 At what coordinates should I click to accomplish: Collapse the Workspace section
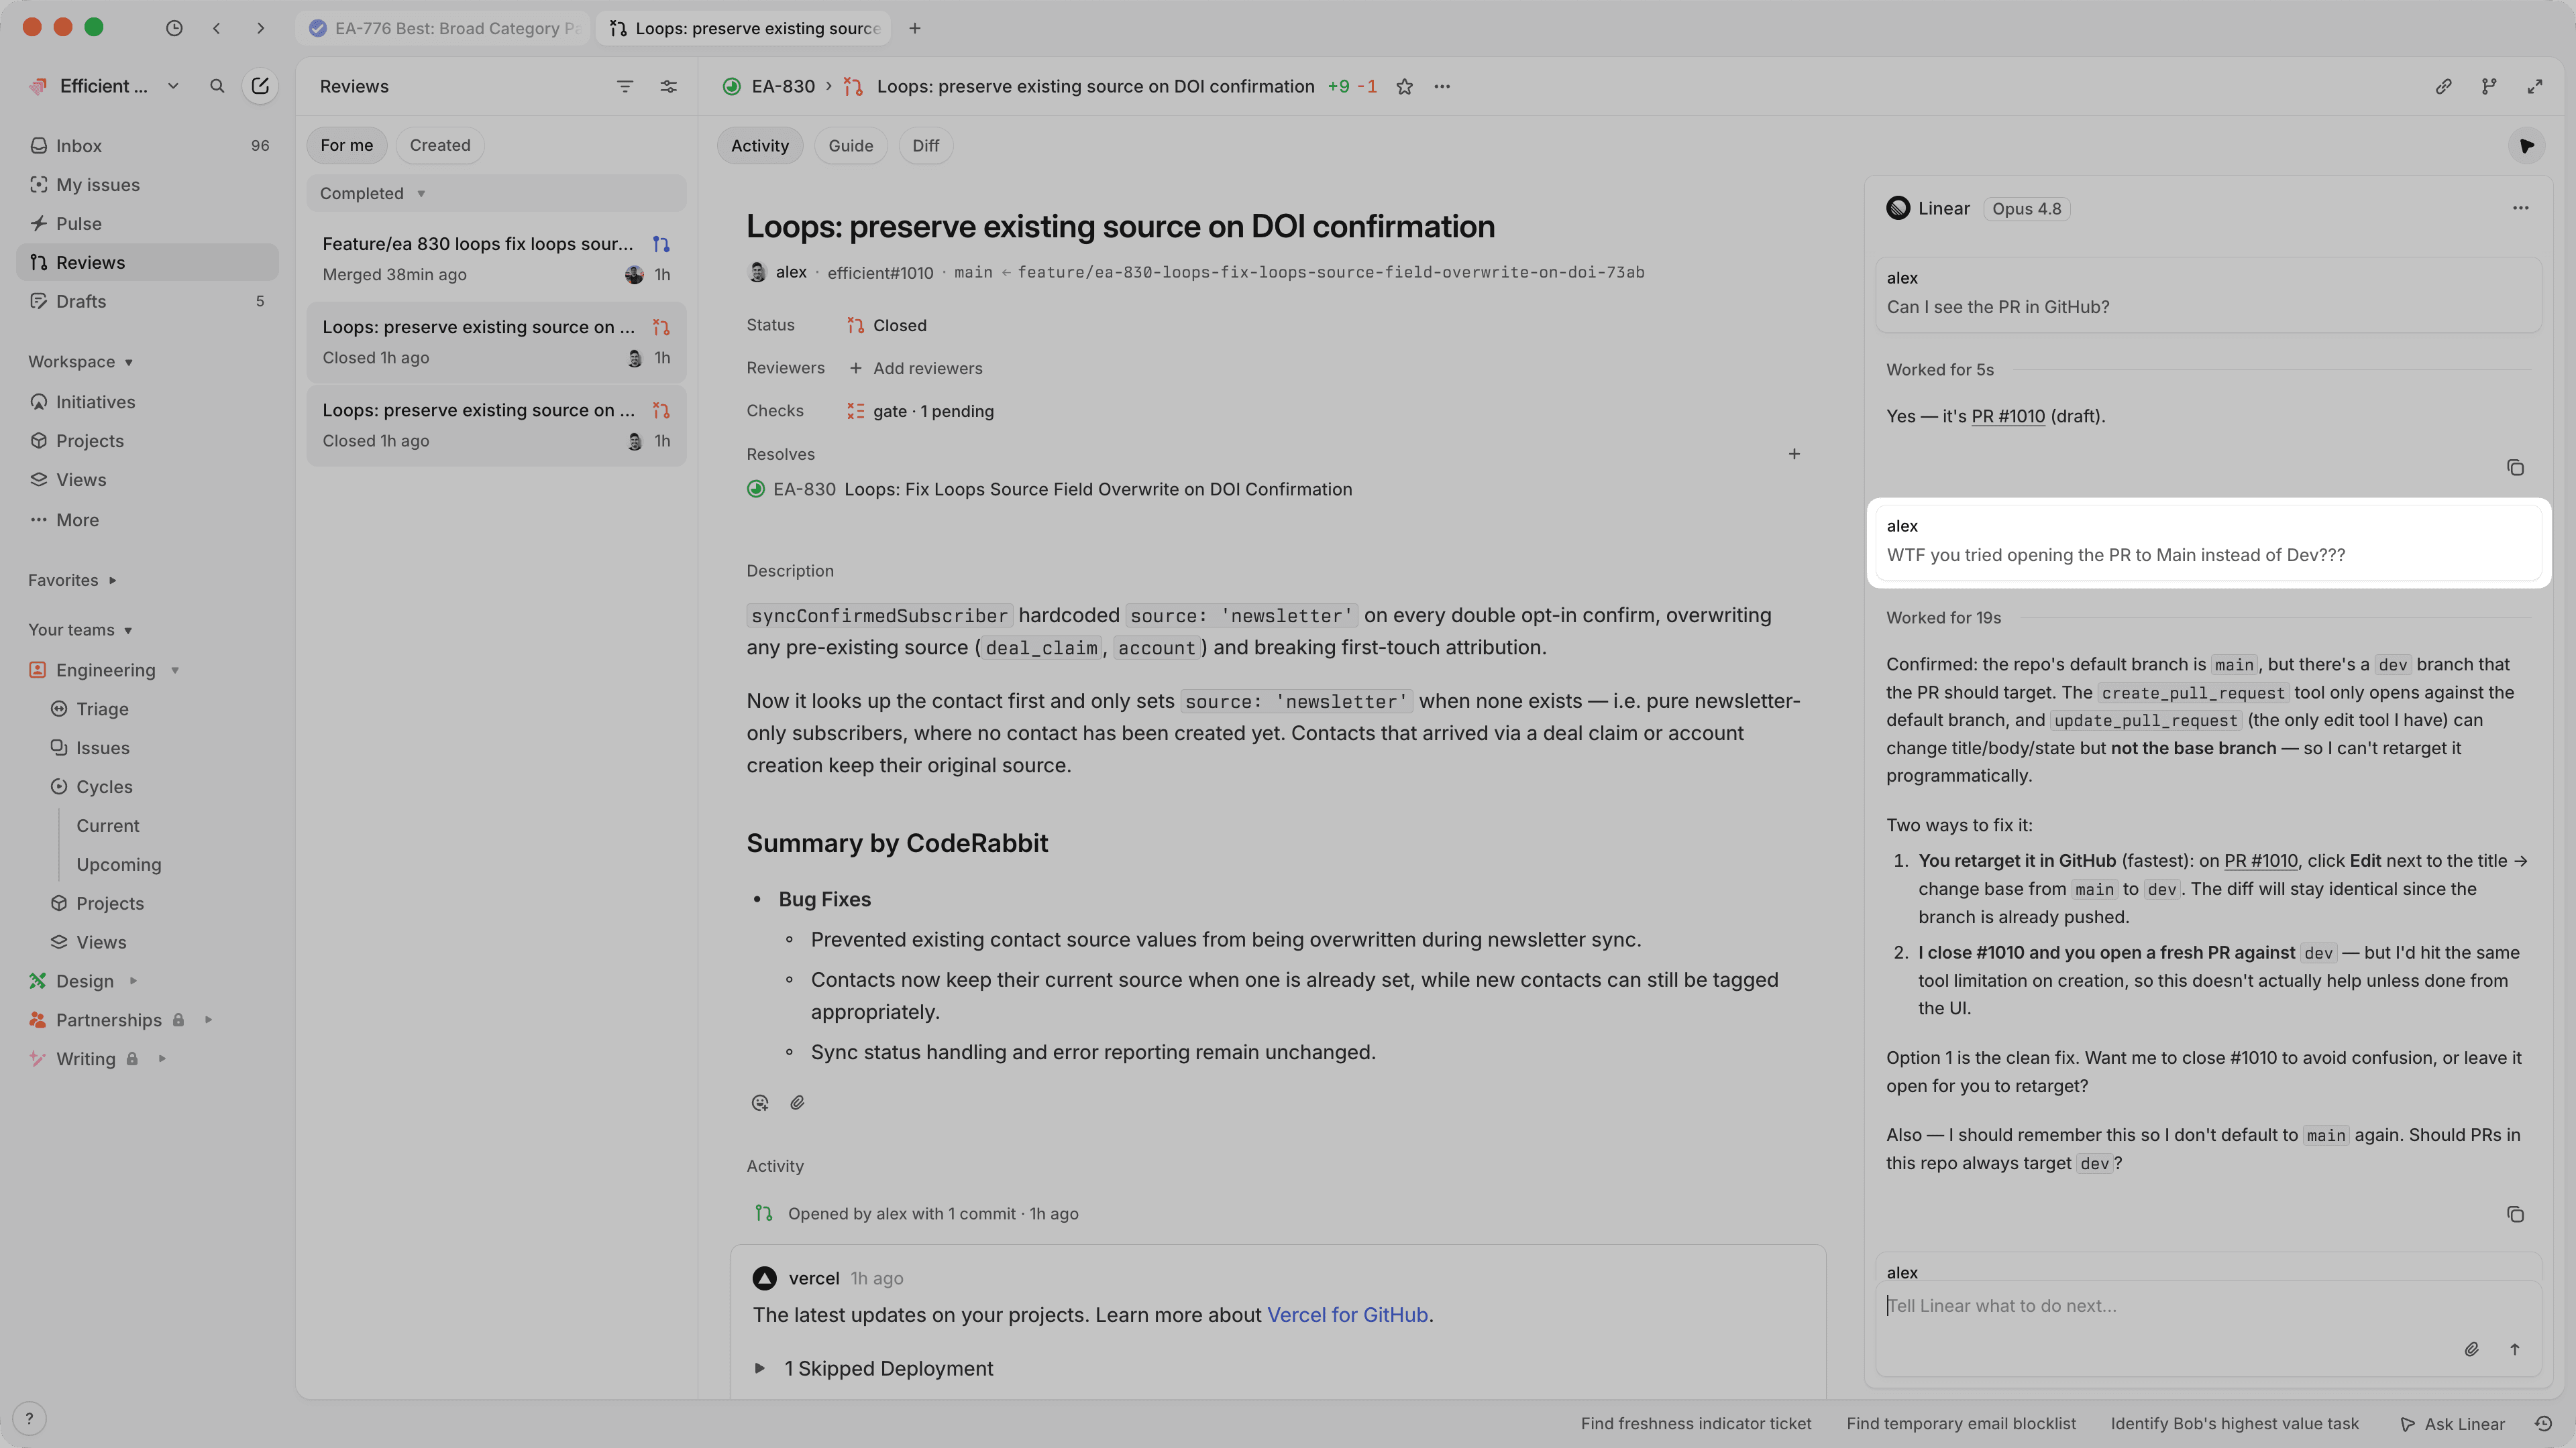(81, 362)
